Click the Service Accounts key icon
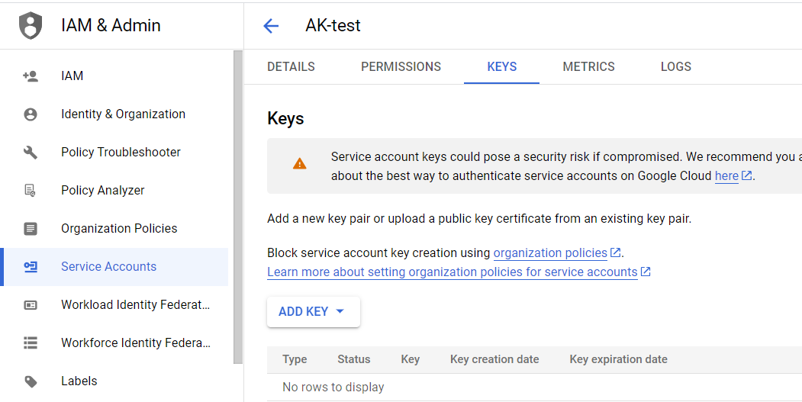Screen dimensions: 802x402 31,267
